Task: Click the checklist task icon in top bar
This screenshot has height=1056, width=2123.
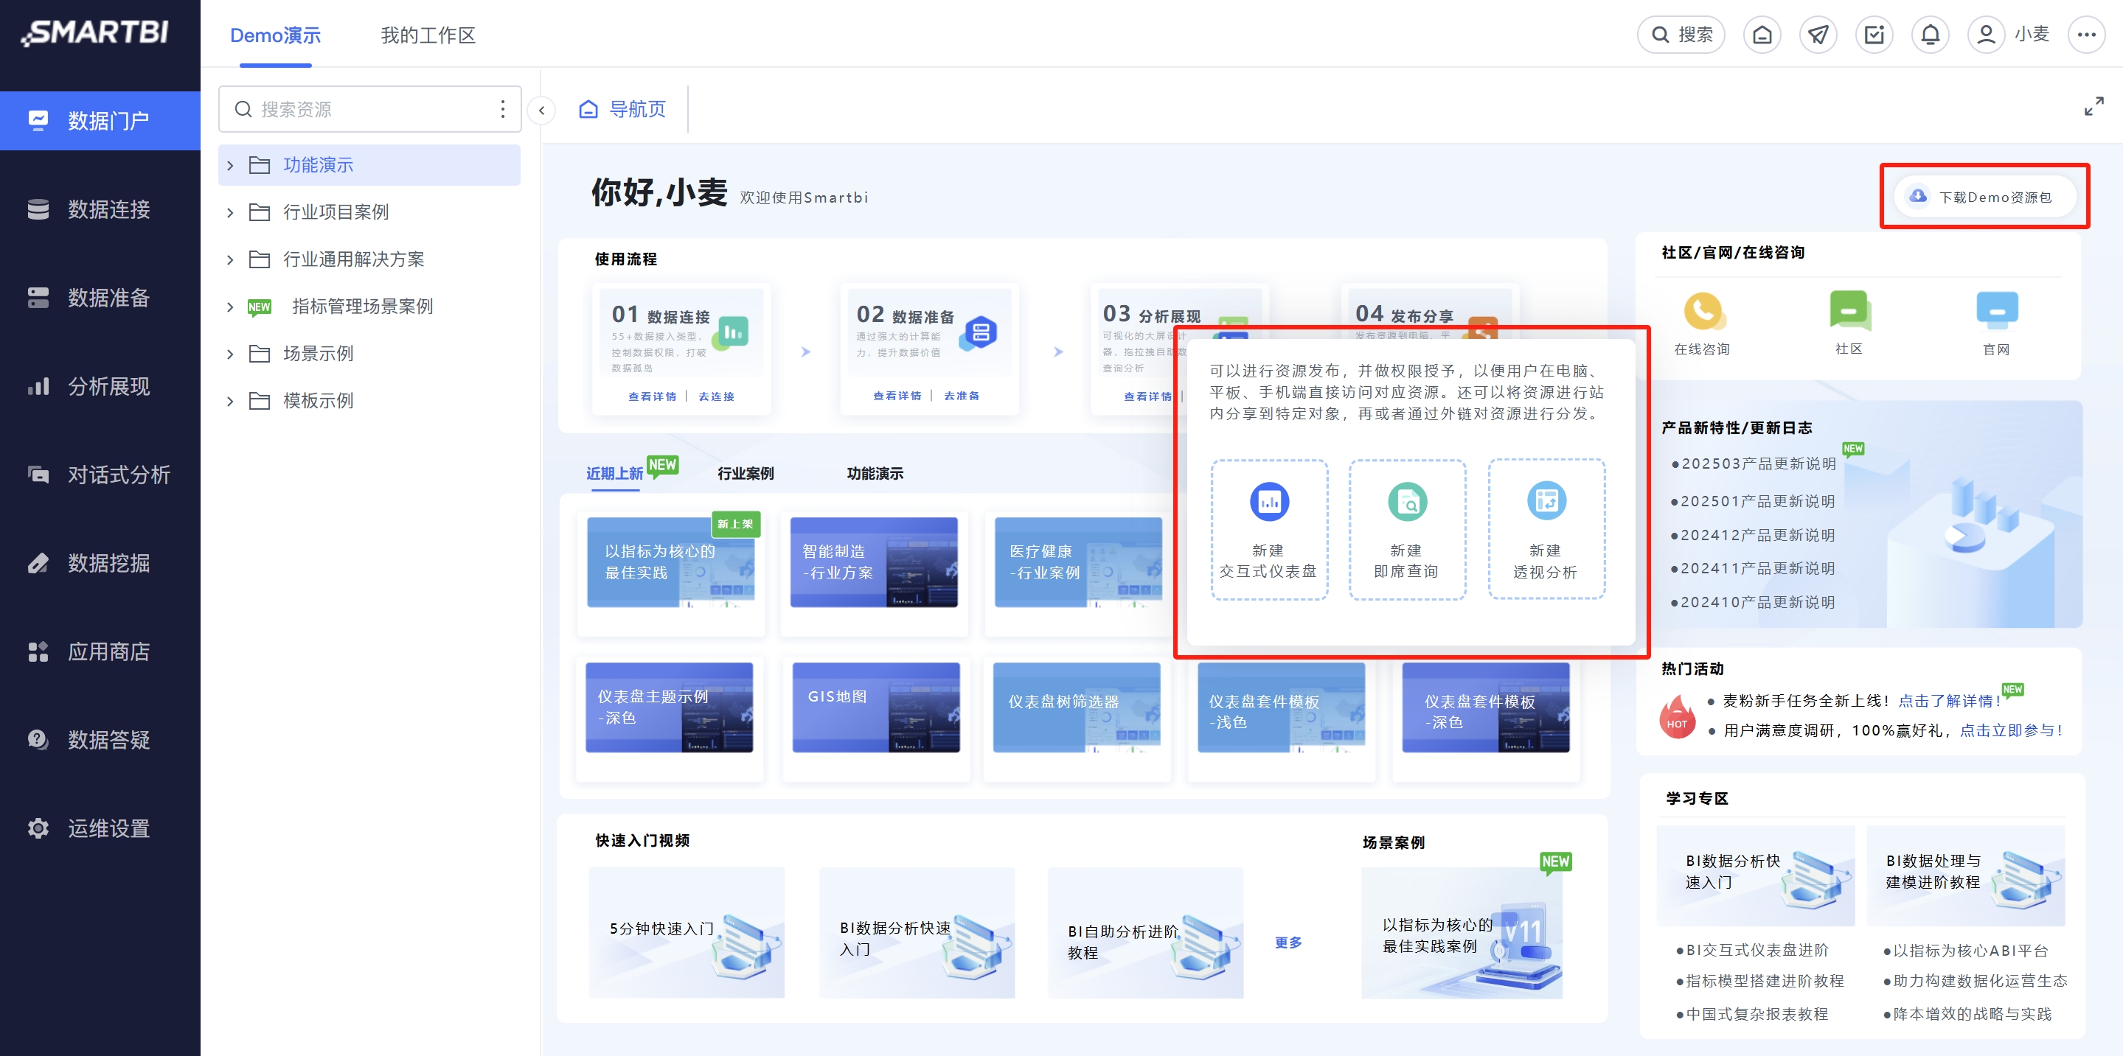Action: pos(1873,35)
